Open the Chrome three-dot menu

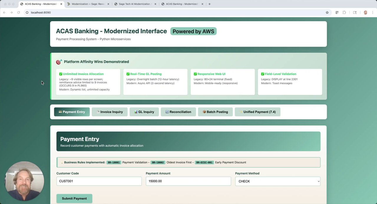373,13
